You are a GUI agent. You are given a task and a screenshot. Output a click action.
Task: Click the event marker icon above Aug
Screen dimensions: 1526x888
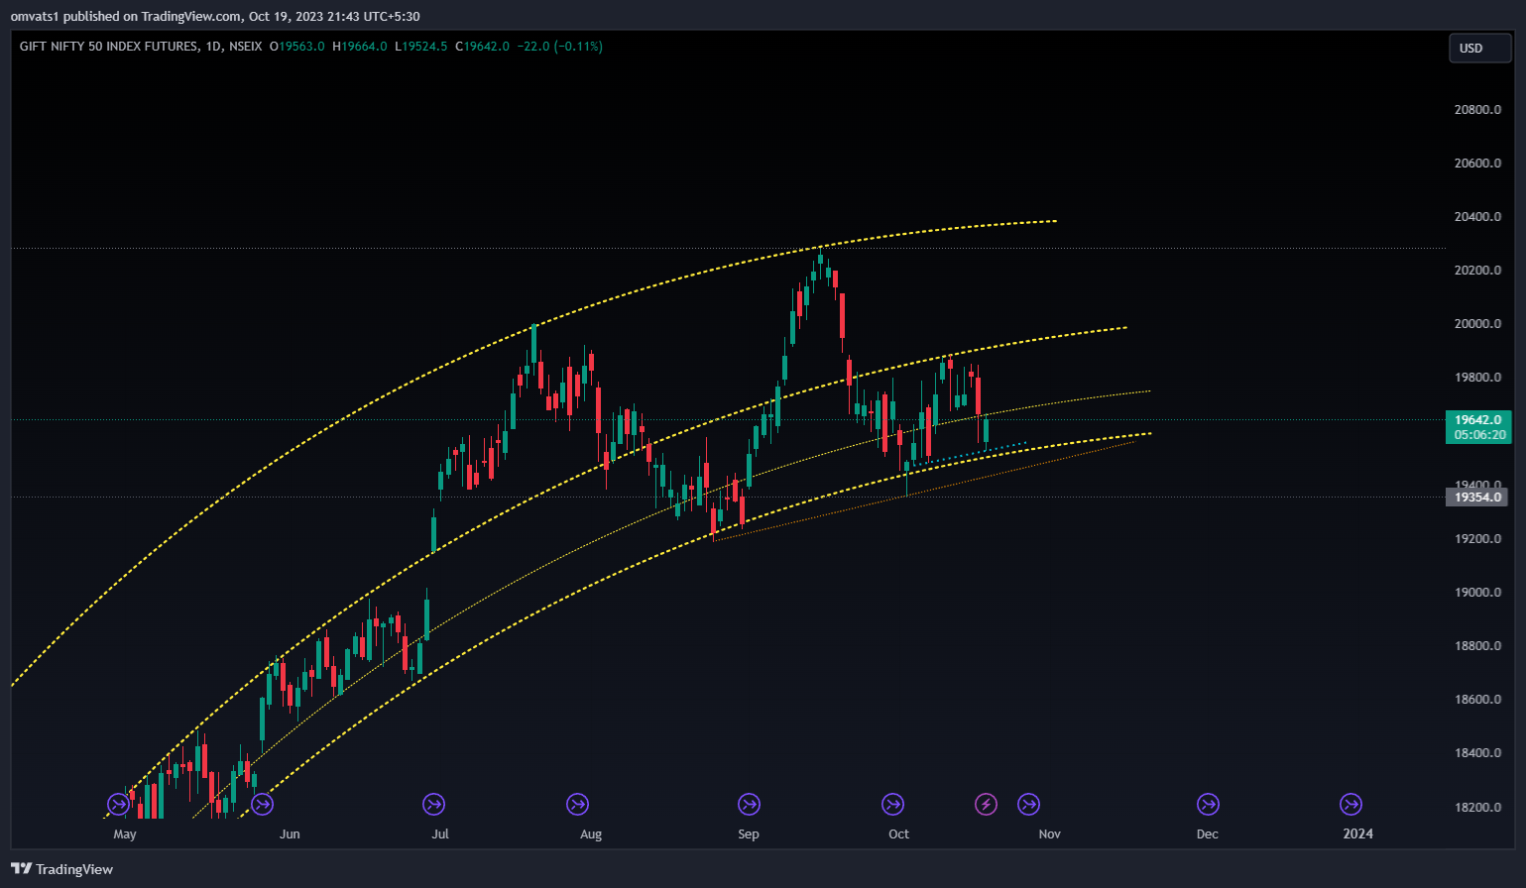click(577, 804)
